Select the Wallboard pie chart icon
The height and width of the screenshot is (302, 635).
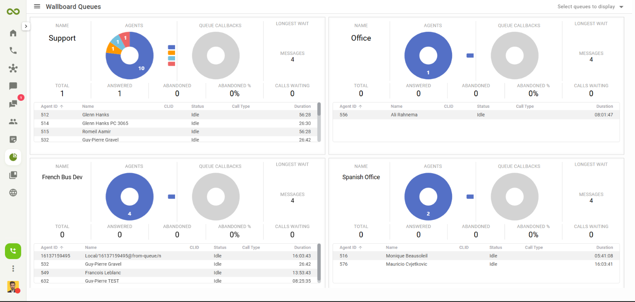click(x=13, y=157)
